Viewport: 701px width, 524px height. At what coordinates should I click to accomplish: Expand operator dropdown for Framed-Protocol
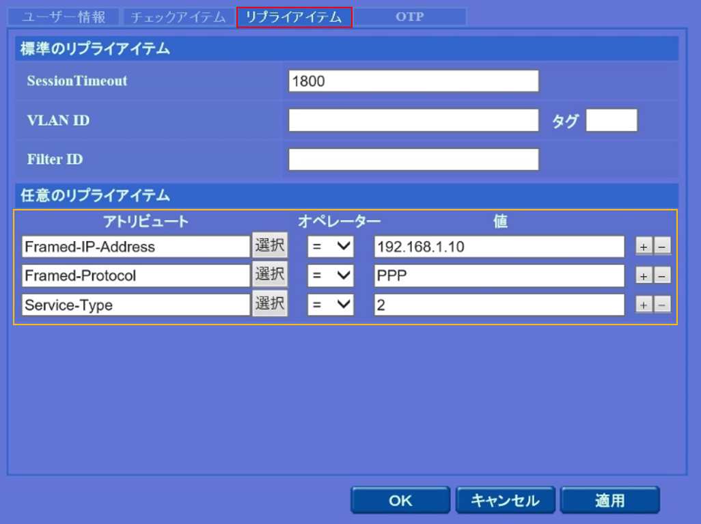331,275
